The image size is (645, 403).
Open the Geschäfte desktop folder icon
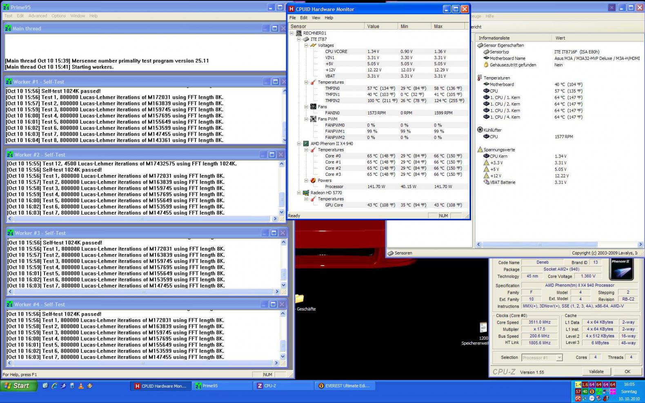coord(300,299)
